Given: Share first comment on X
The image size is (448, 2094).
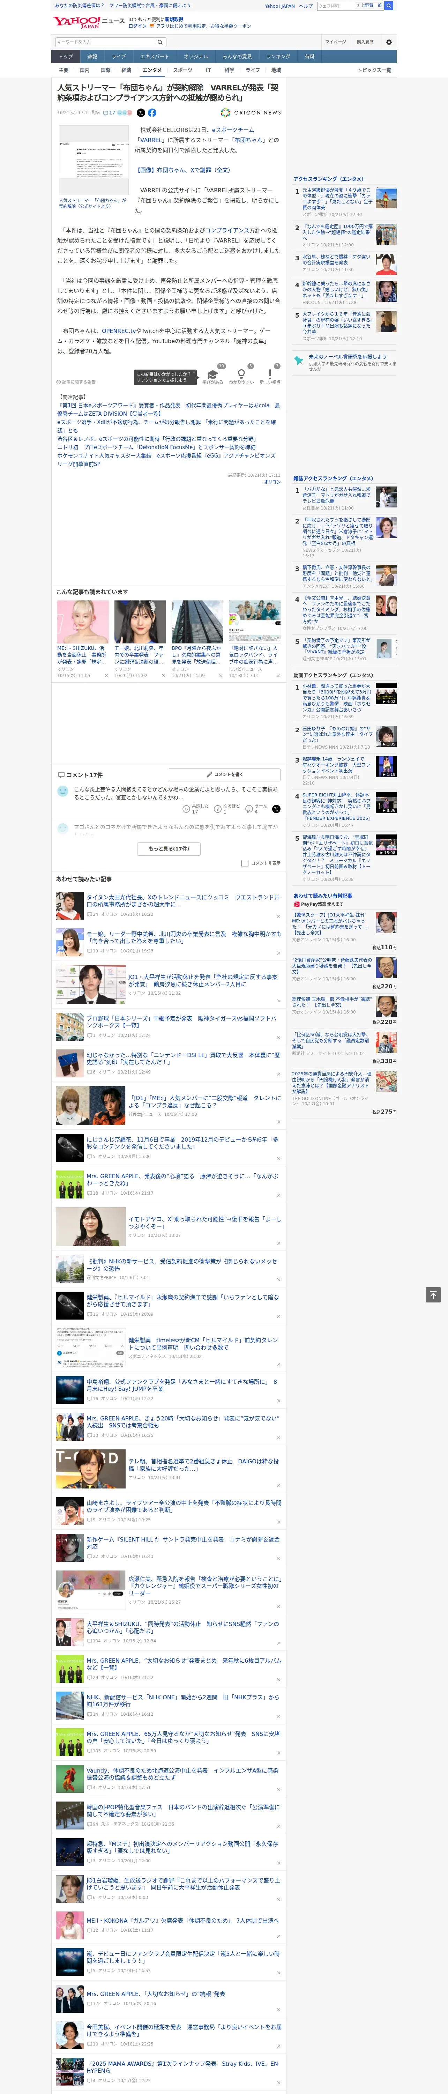Looking at the screenshot, I should click(276, 809).
